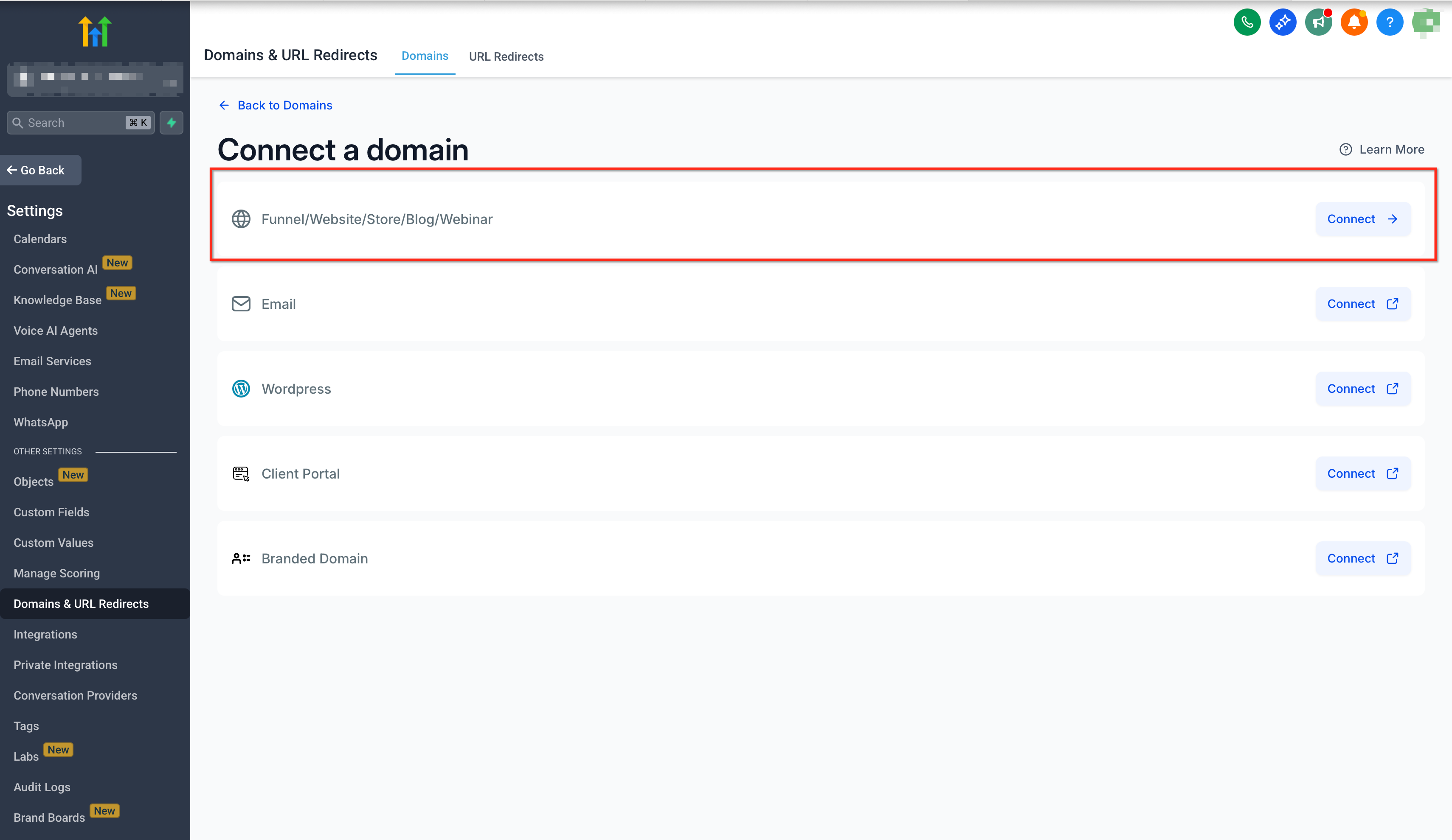Click Connect for Email domain

click(x=1362, y=304)
